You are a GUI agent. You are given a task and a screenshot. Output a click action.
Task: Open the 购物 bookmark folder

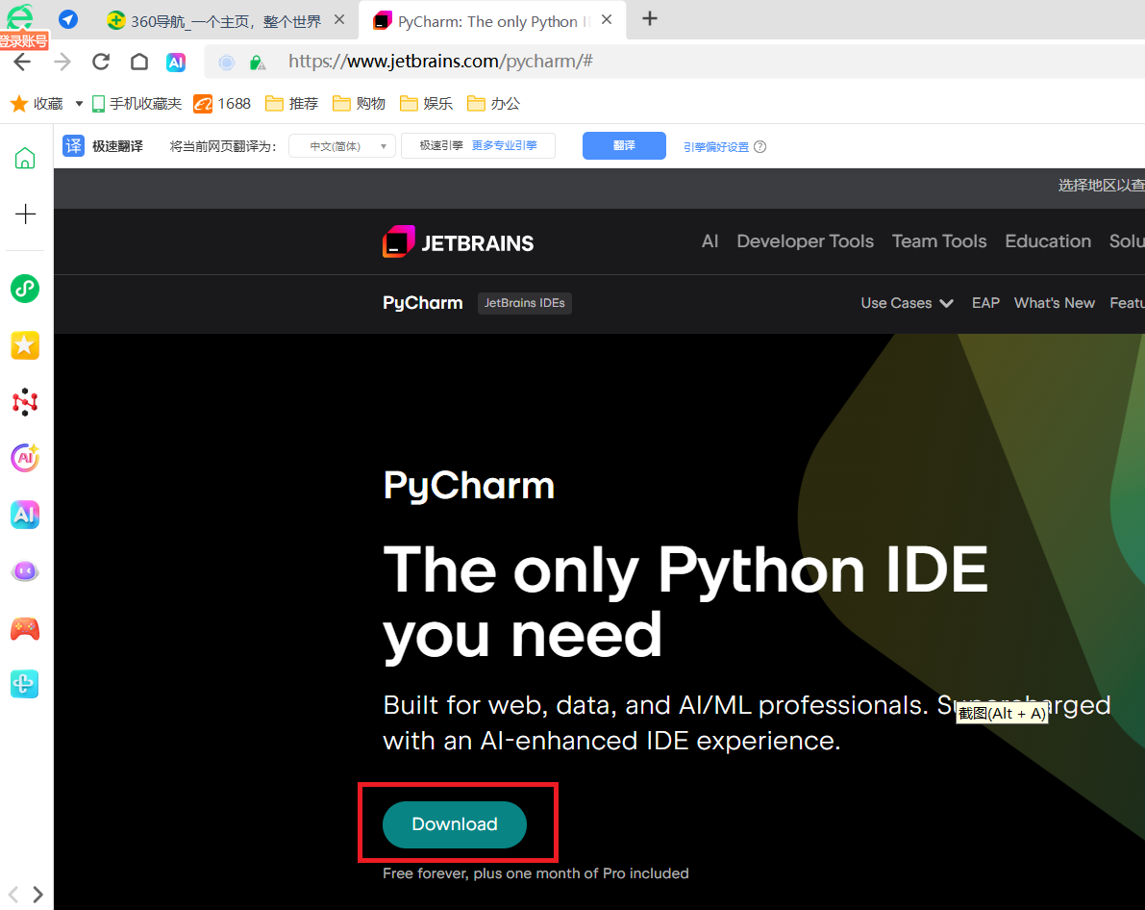(360, 104)
